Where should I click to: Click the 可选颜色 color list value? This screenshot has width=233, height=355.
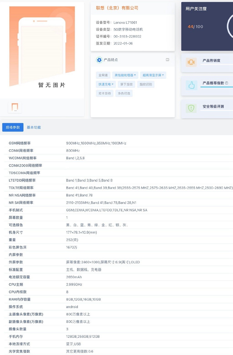pos(97,225)
